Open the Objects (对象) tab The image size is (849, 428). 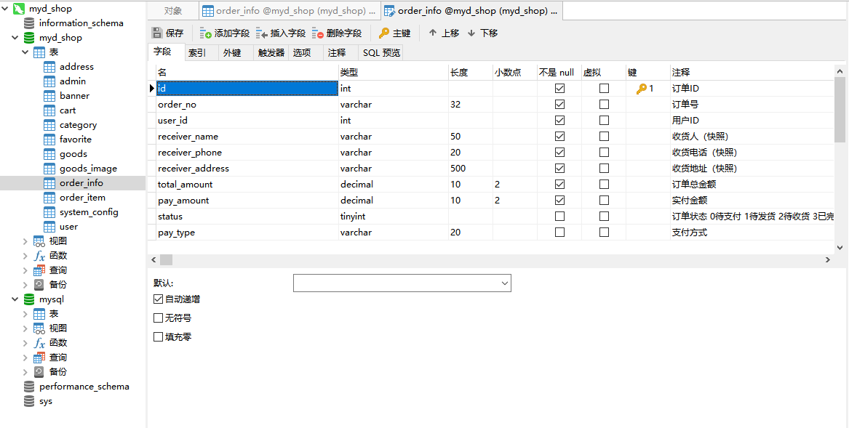click(x=173, y=11)
